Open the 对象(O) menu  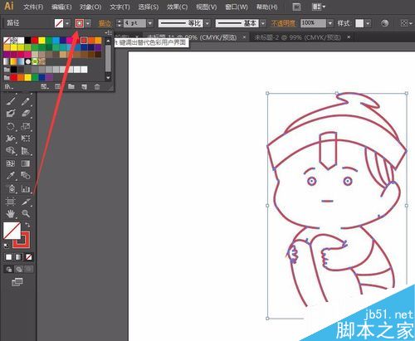[x=90, y=7]
